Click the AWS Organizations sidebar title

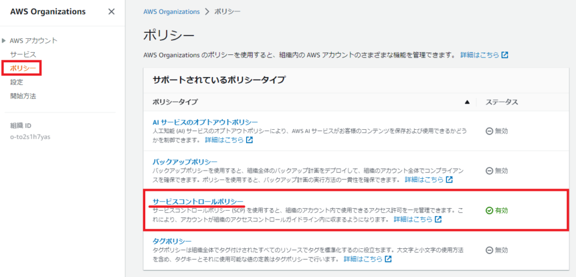(48, 12)
